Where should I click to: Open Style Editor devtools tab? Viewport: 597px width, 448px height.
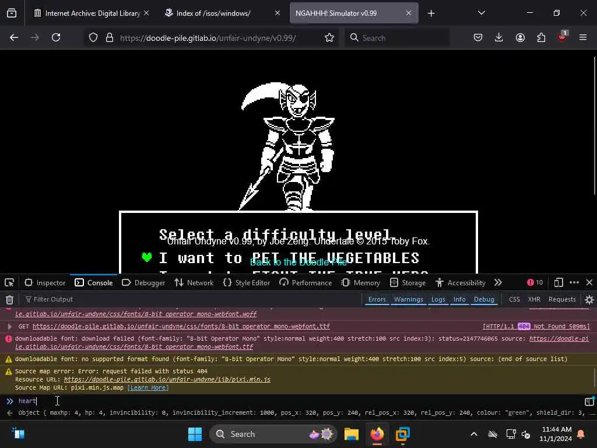click(247, 283)
